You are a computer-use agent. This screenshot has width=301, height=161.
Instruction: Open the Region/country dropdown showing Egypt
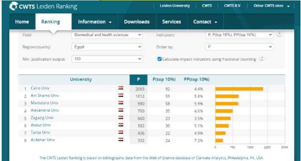pyautogui.click(x=107, y=47)
